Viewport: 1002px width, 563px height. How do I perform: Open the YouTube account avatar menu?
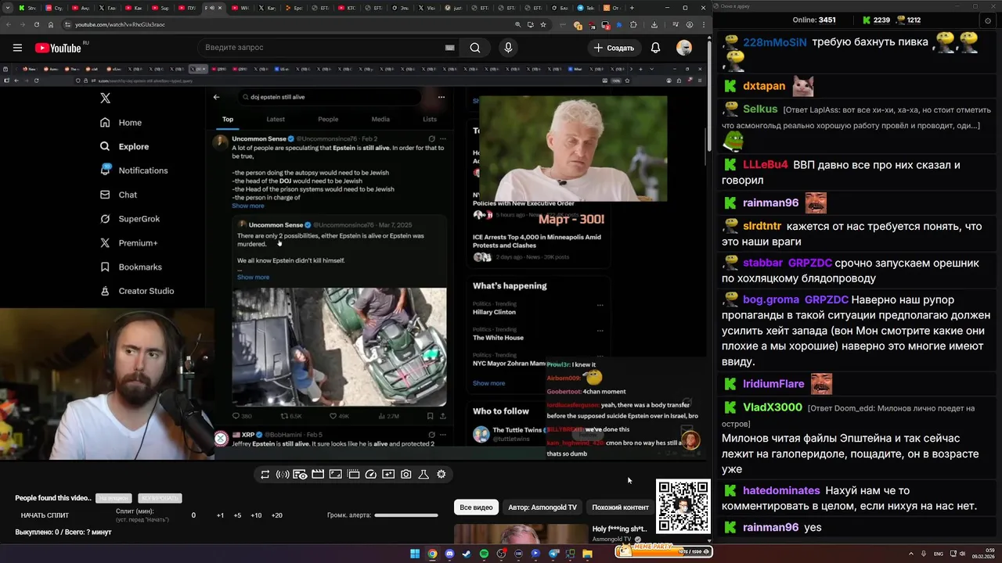[x=684, y=48]
